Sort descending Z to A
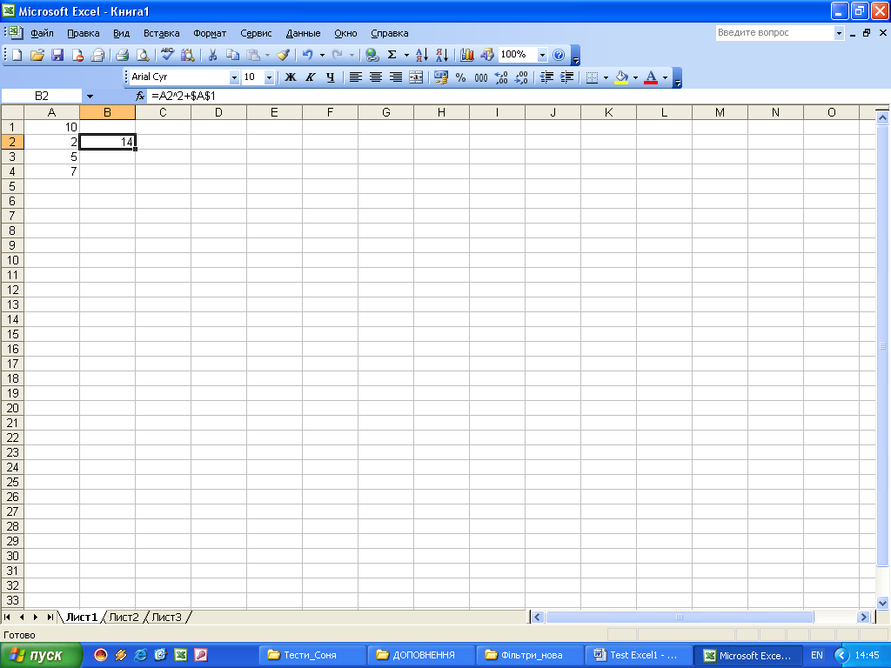The height and width of the screenshot is (668, 891). (442, 55)
